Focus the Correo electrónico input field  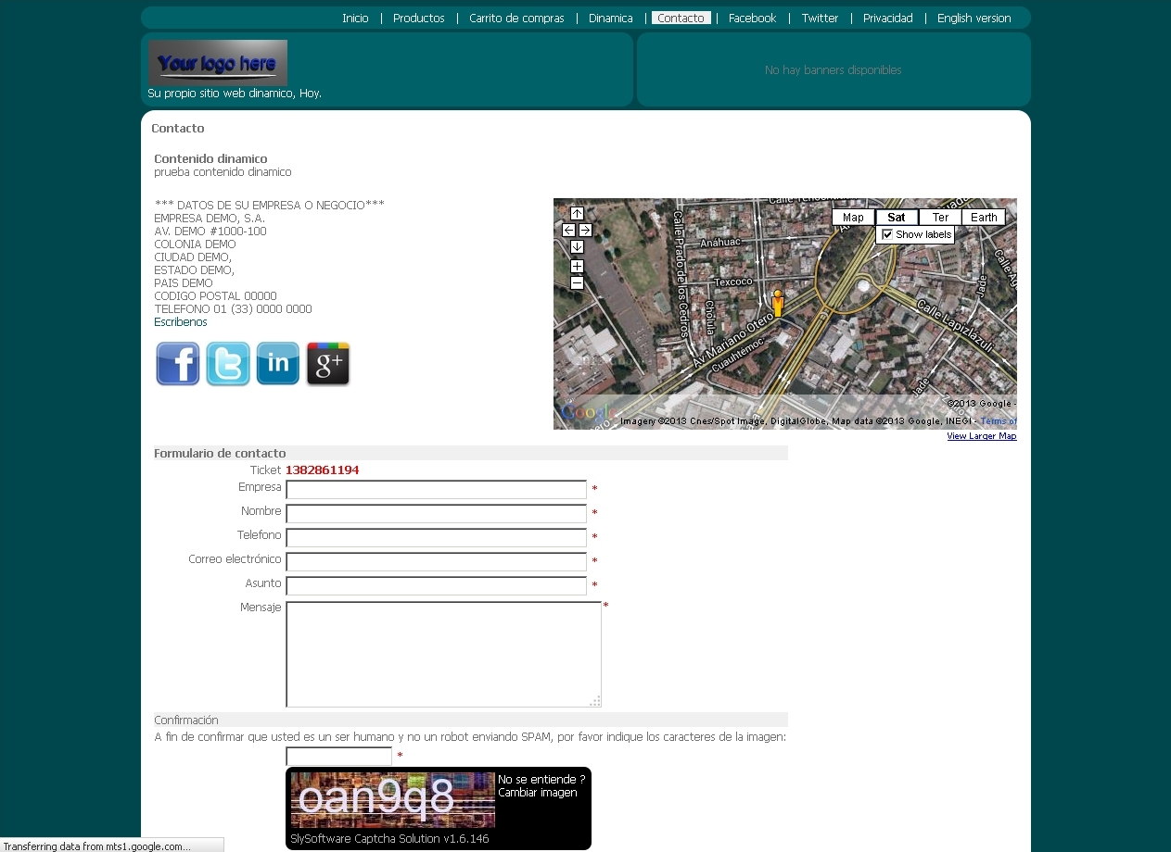coord(436,562)
